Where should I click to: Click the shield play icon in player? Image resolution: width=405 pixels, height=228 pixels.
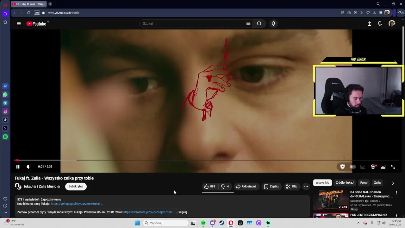click(342, 167)
